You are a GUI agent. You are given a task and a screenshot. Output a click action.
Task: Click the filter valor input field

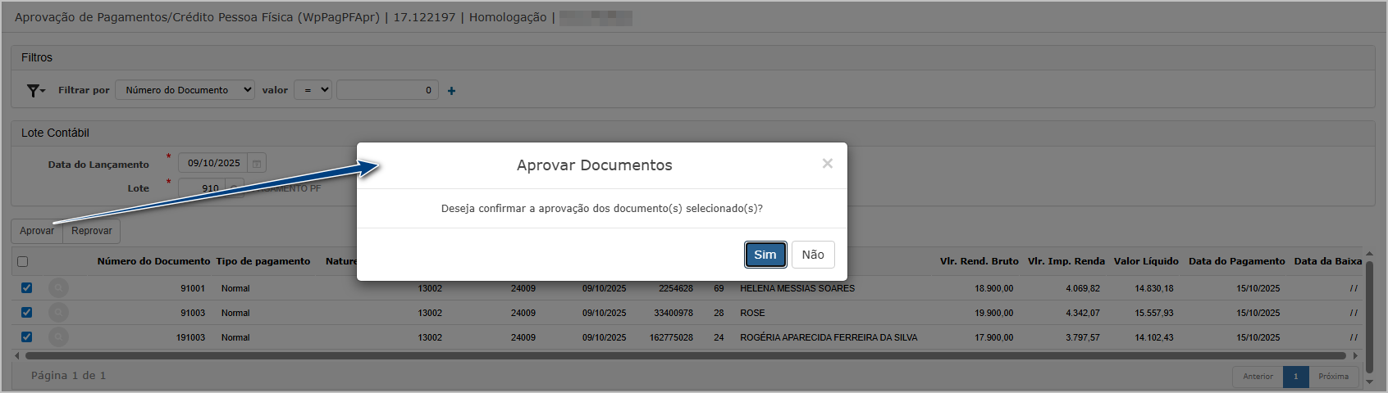[386, 90]
